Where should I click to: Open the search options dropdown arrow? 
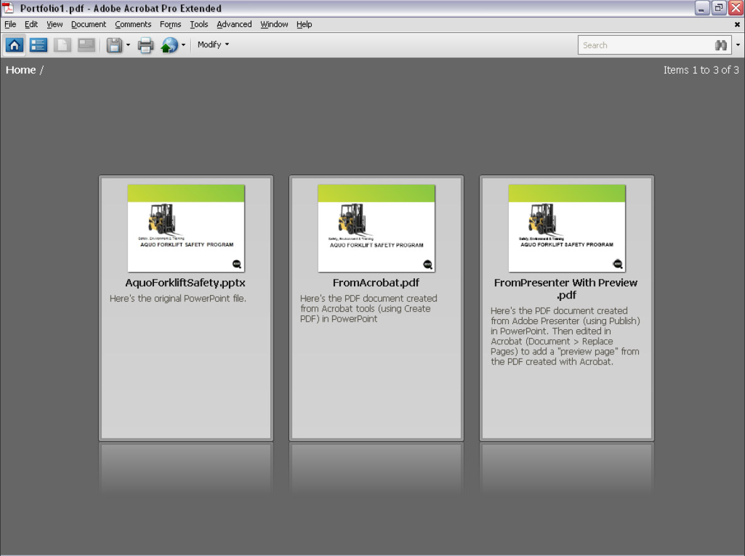[738, 45]
